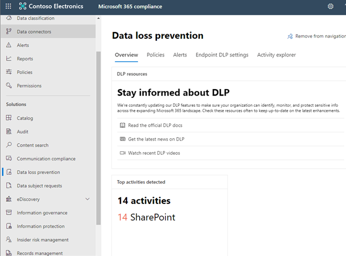Click the video camera icon for DLP videos
This screenshot has height=256, width=346.
click(123, 153)
